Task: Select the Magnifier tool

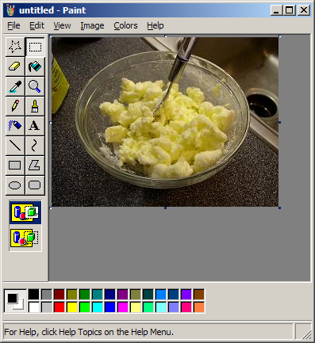Action: click(x=35, y=86)
